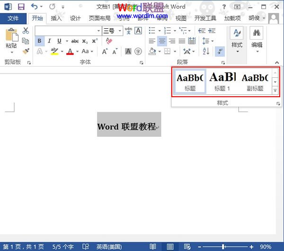The width and height of the screenshot is (284, 251).
Task: Open Word help question mark
Action: [x=224, y=7]
